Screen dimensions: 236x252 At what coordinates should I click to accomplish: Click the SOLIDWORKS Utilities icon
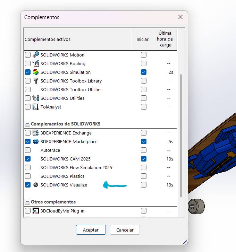coord(36,98)
